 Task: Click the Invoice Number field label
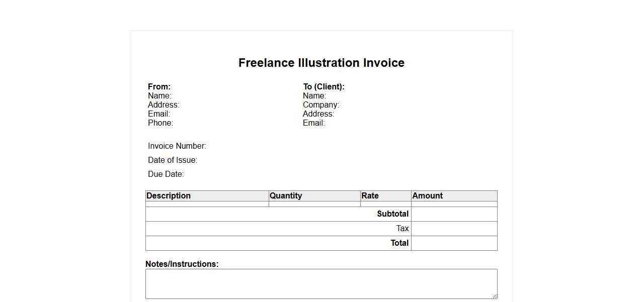[x=177, y=146]
